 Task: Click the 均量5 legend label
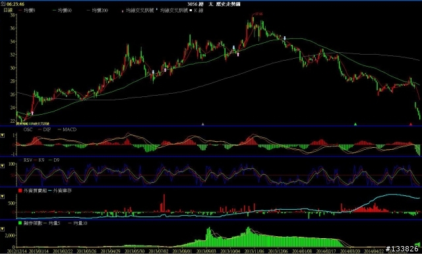coord(54,223)
